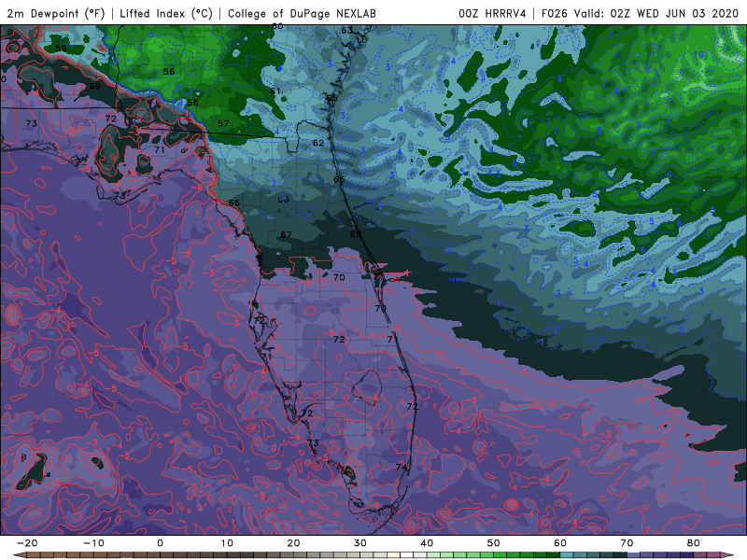The image size is (747, 560).
Task: Click the 'F026' forecast hour text
Action: point(555,13)
